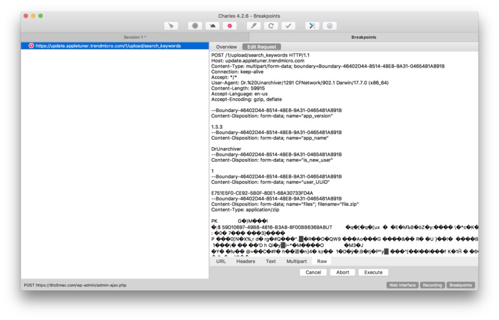The height and width of the screenshot is (320, 499).
Task: Click the Execute button
Action: point(373,273)
